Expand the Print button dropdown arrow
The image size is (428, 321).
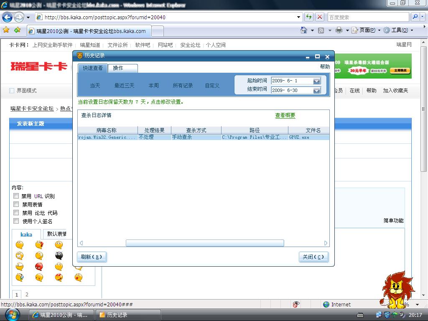tap(347, 30)
